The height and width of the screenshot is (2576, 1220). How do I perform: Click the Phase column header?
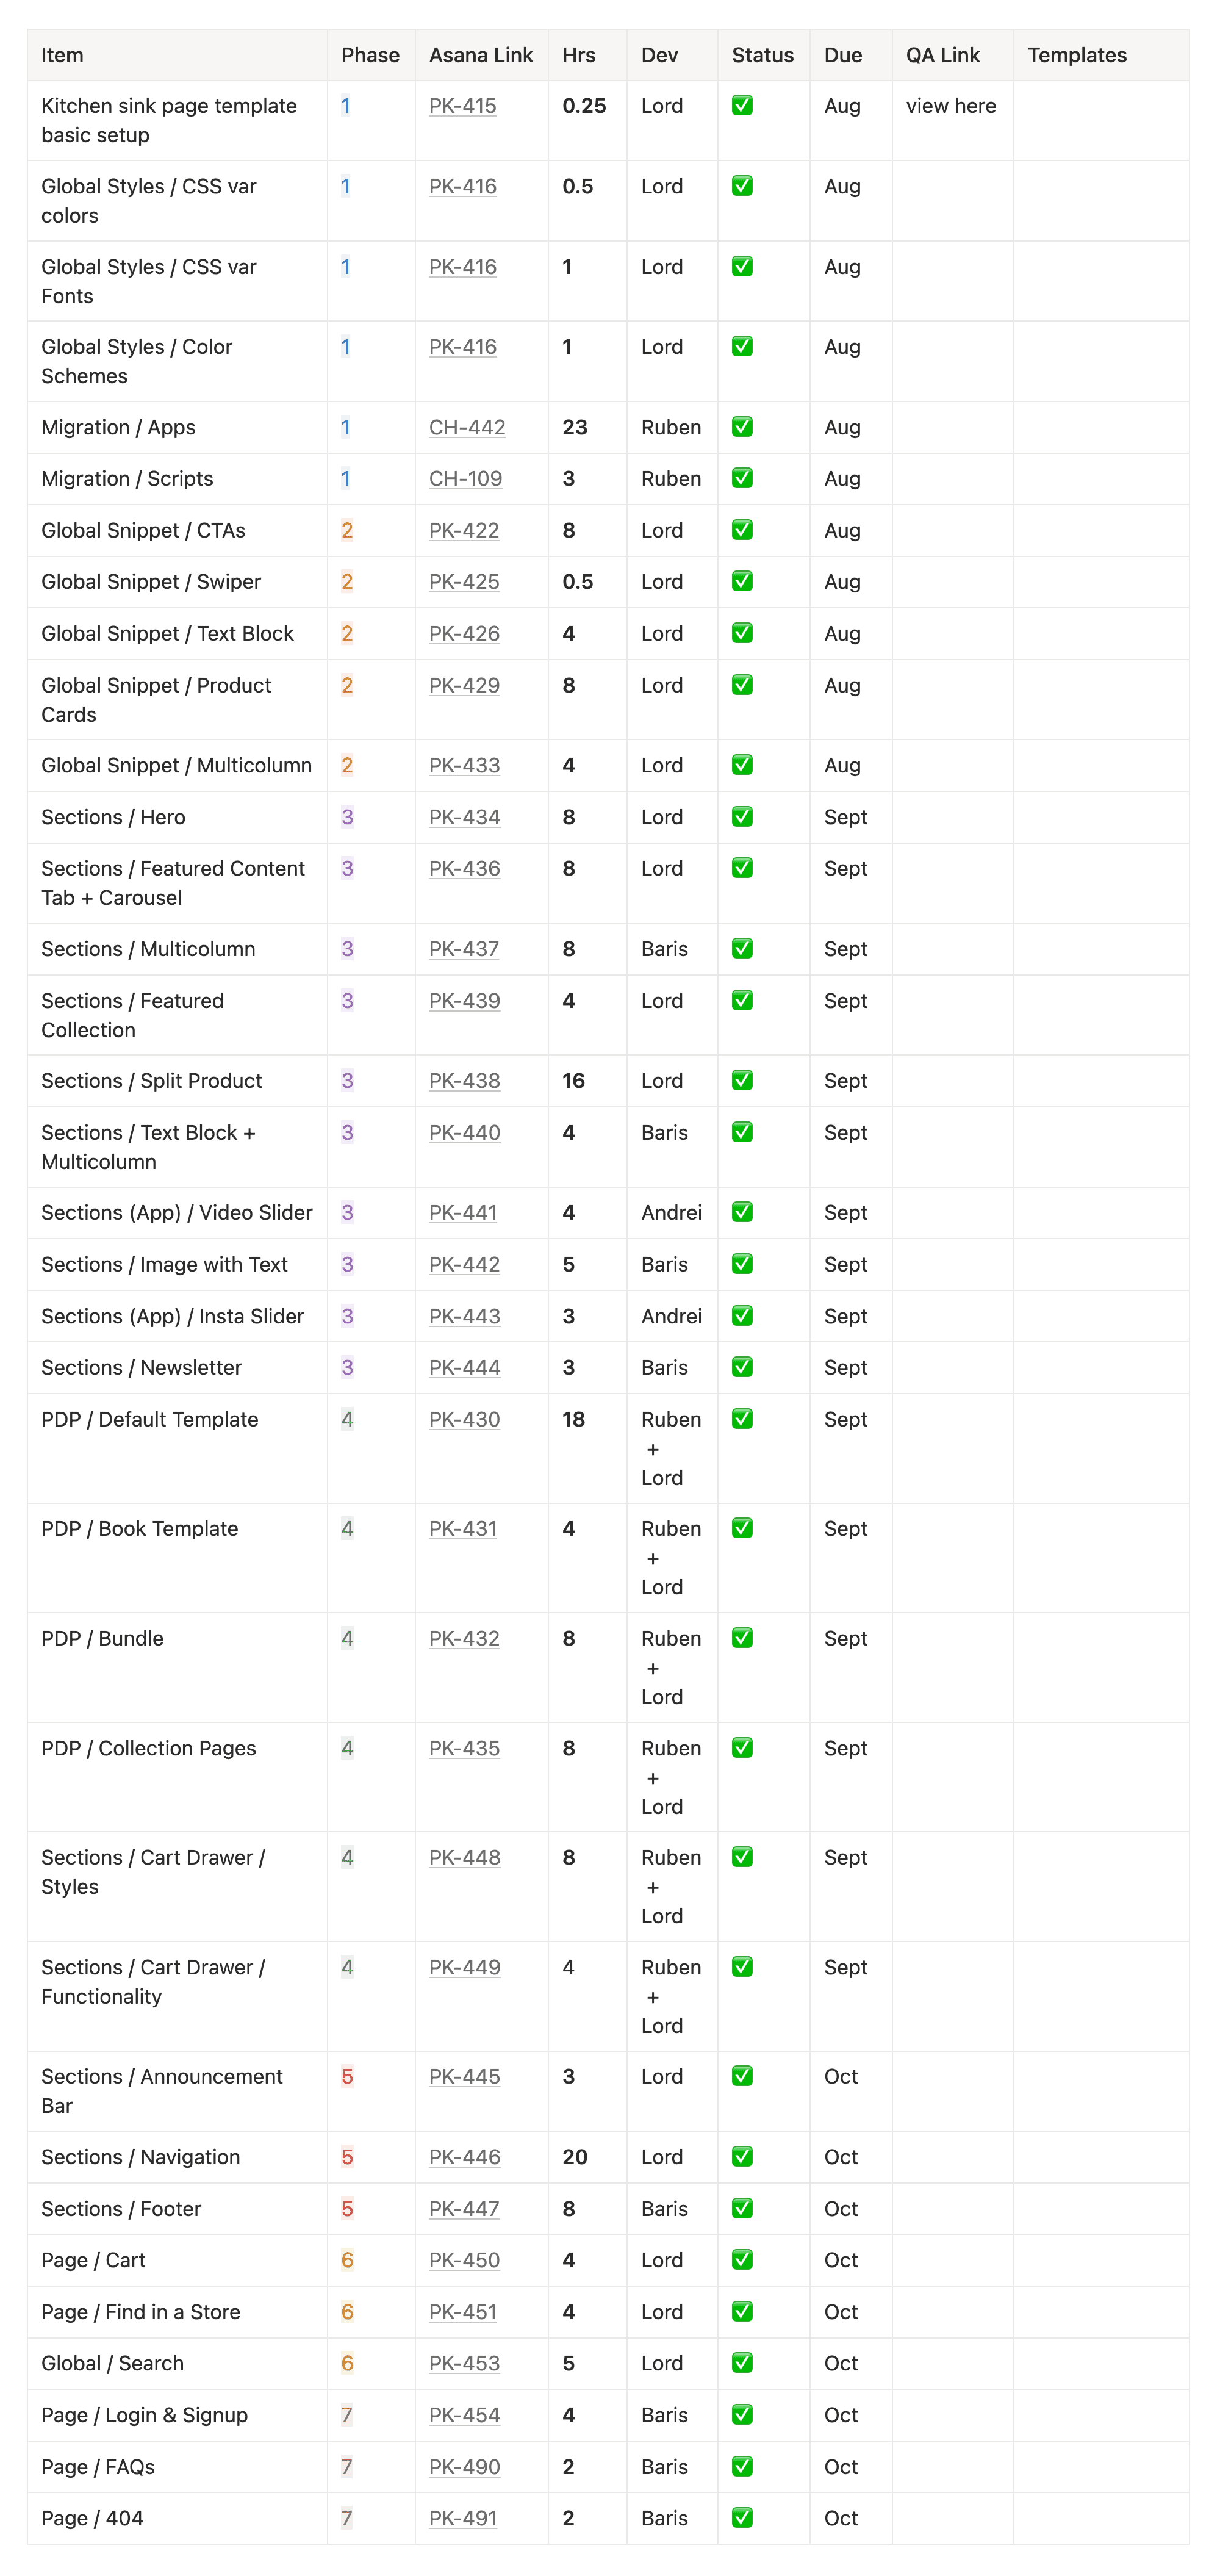tap(370, 55)
